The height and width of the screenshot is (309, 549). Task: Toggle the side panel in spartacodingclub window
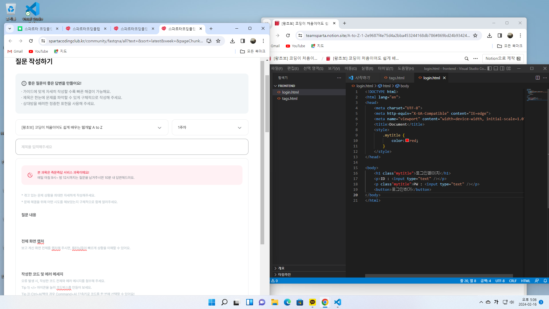click(243, 41)
